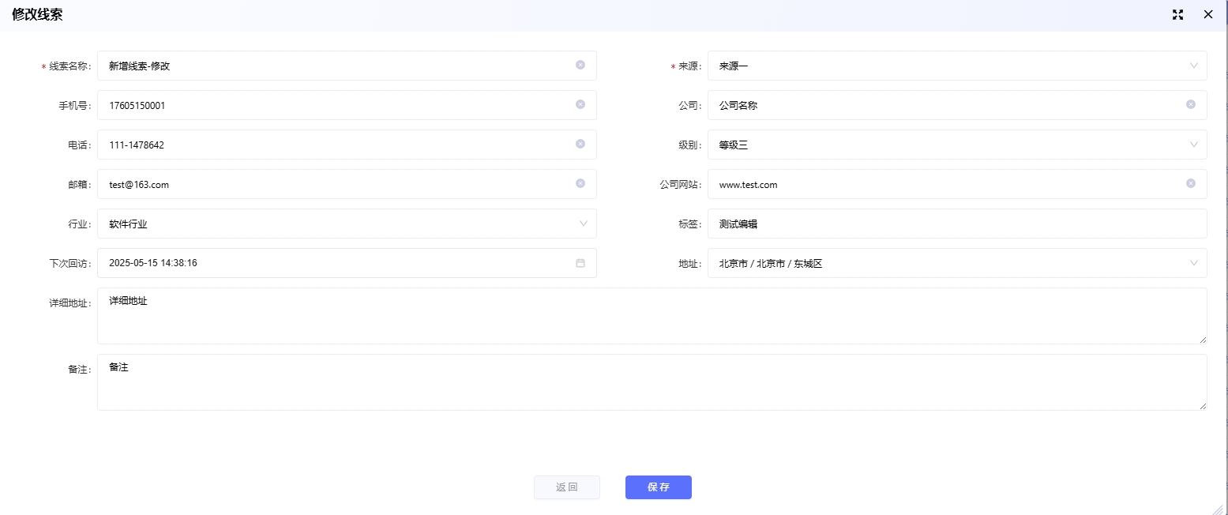Close the 修改线索 dialog
Image resolution: width=1228 pixels, height=515 pixels.
pyautogui.click(x=1208, y=14)
